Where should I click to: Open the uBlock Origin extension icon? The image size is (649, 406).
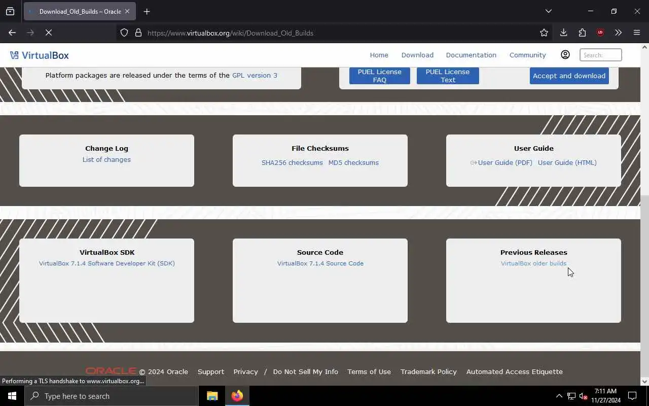point(600,32)
